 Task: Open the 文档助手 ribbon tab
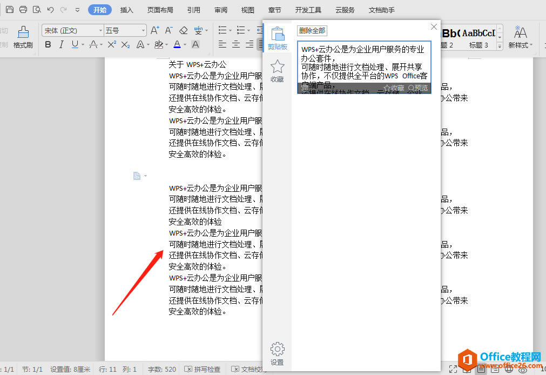pos(382,10)
